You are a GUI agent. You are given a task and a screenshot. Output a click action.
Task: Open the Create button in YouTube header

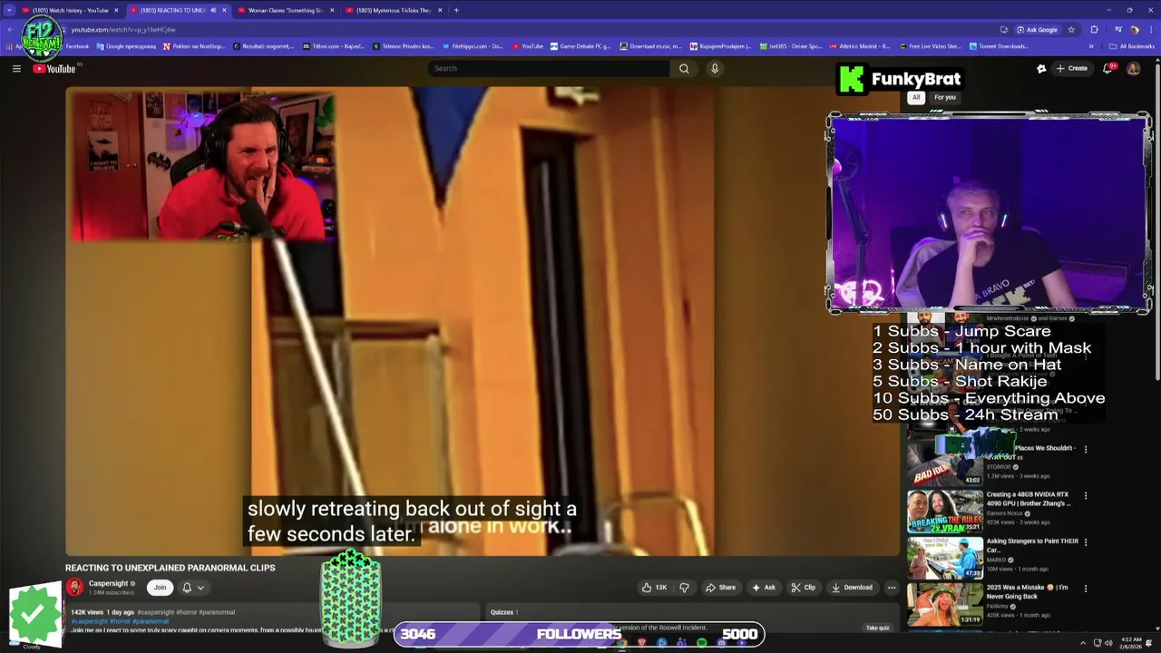(x=1071, y=68)
